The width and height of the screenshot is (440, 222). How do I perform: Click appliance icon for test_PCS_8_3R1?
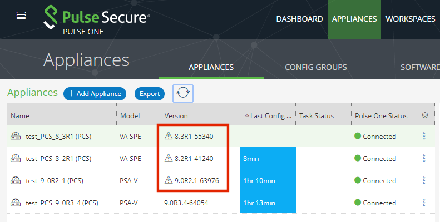click(x=16, y=136)
